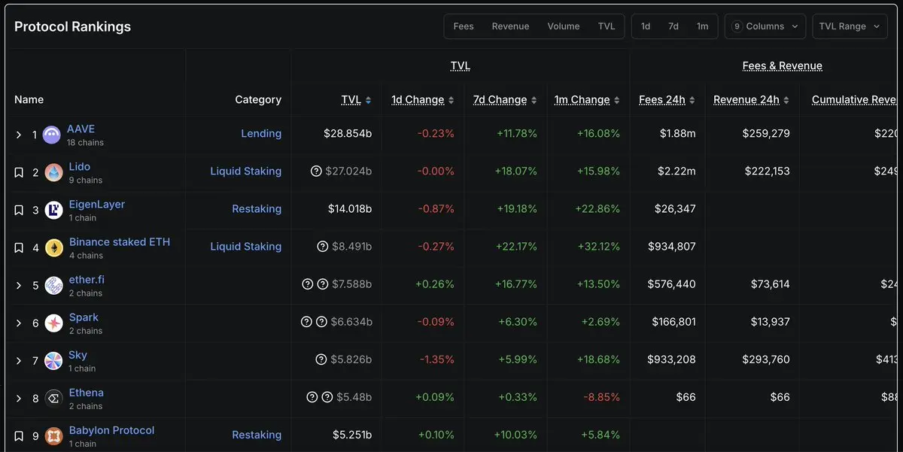Click the AAVE protocol logo
This screenshot has height=452, width=903.
click(x=52, y=135)
